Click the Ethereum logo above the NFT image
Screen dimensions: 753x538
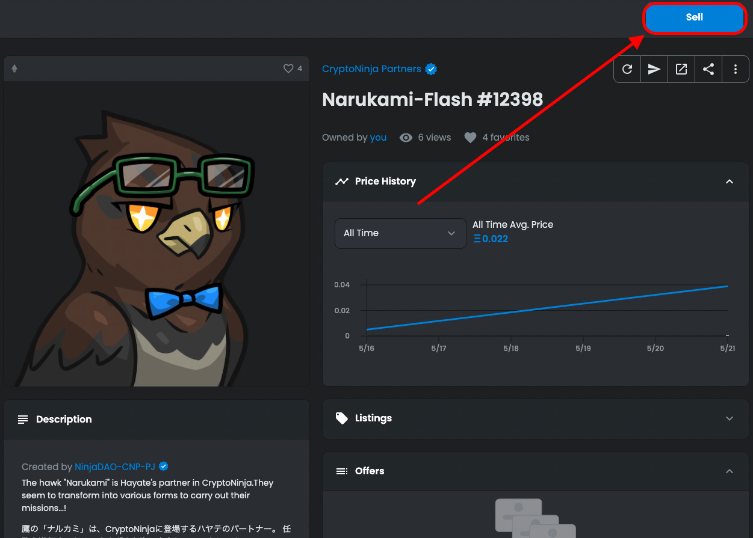point(14,69)
